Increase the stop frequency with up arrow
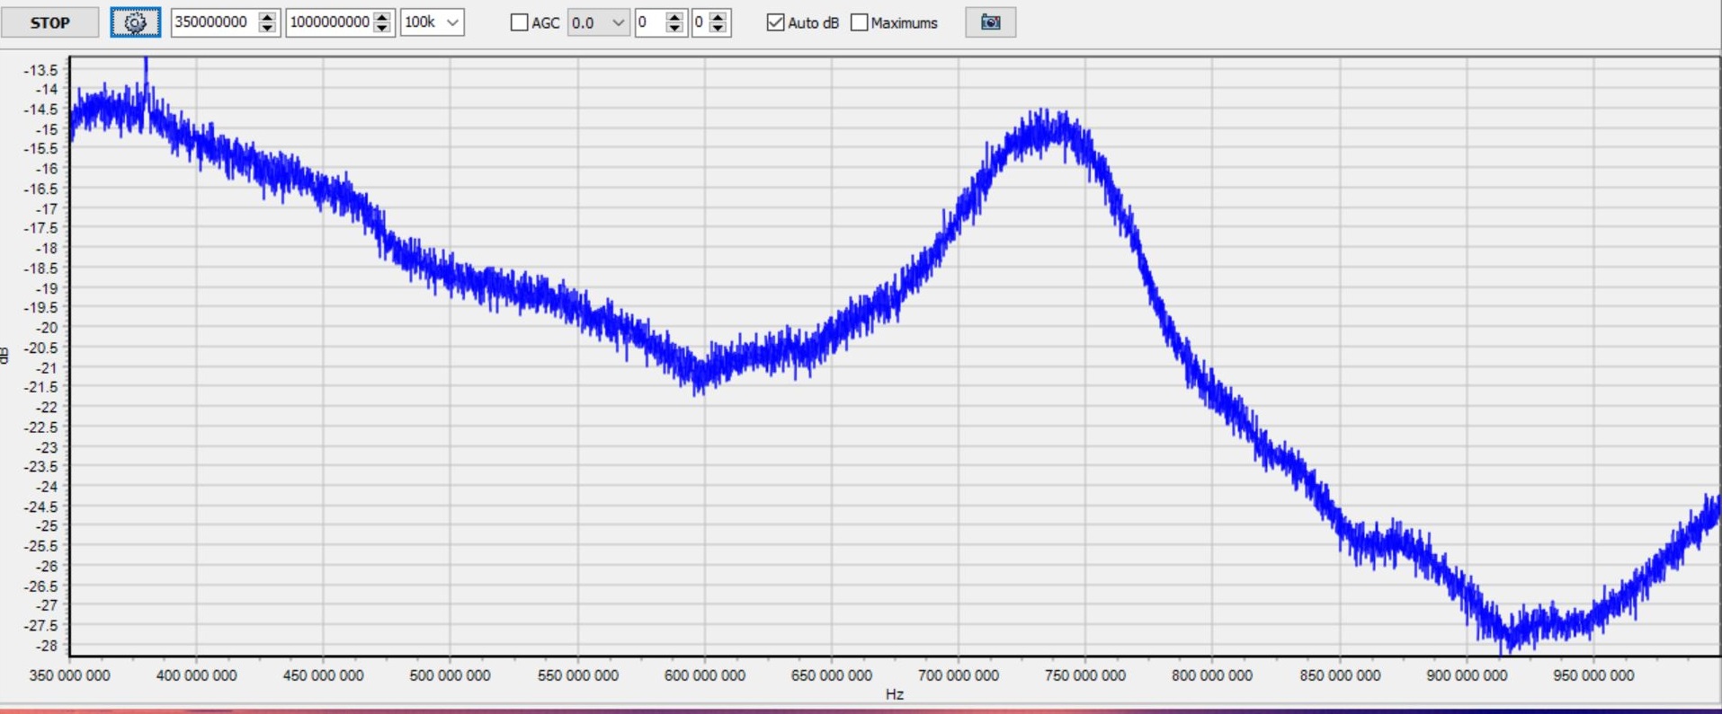This screenshot has width=1722, height=714. tap(383, 17)
